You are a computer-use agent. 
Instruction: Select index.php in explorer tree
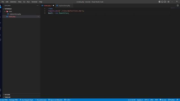pyautogui.click(x=21, y=17)
